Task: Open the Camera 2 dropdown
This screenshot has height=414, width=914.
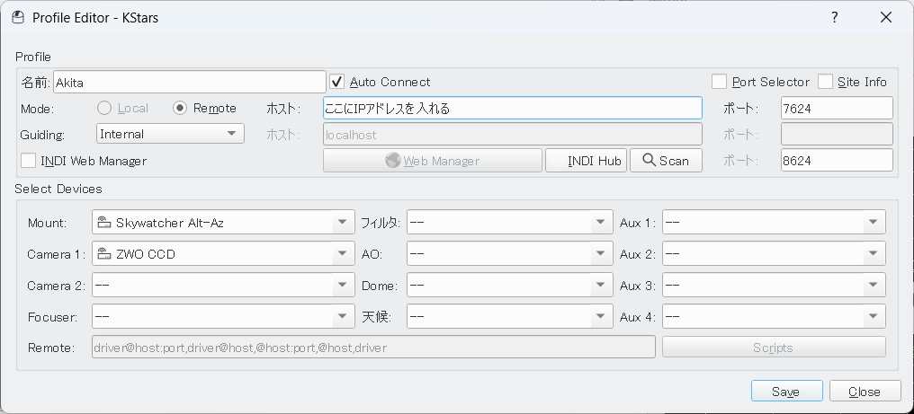Action: (x=223, y=286)
